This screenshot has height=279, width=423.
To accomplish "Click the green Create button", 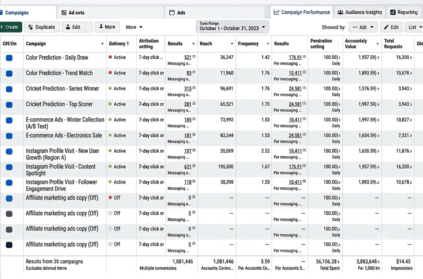I will 10,27.
